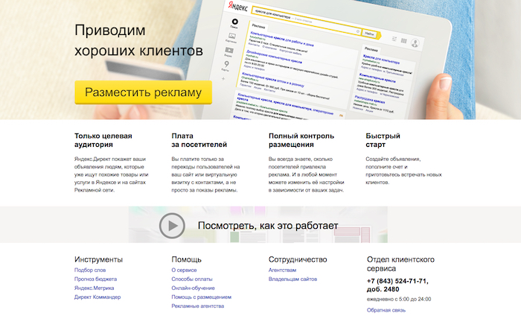Image resolution: width=521 pixels, height=325 pixels.
Task: Open the Посмотреть, как это работает text link
Action: click(268, 226)
